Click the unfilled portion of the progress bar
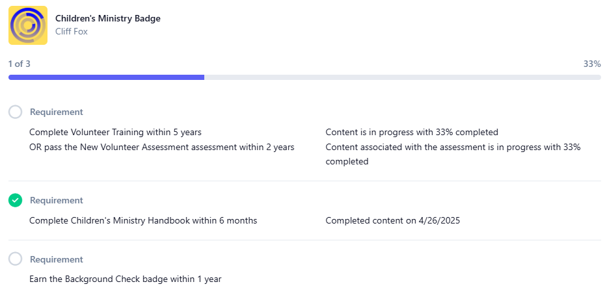The height and width of the screenshot is (295, 607). 403,77
